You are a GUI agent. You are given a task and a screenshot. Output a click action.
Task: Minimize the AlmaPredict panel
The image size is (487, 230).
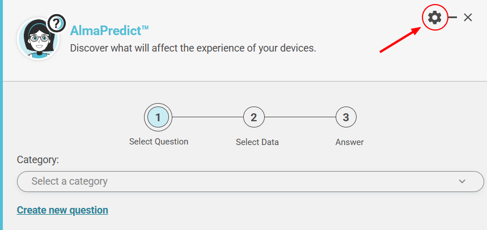tap(453, 18)
